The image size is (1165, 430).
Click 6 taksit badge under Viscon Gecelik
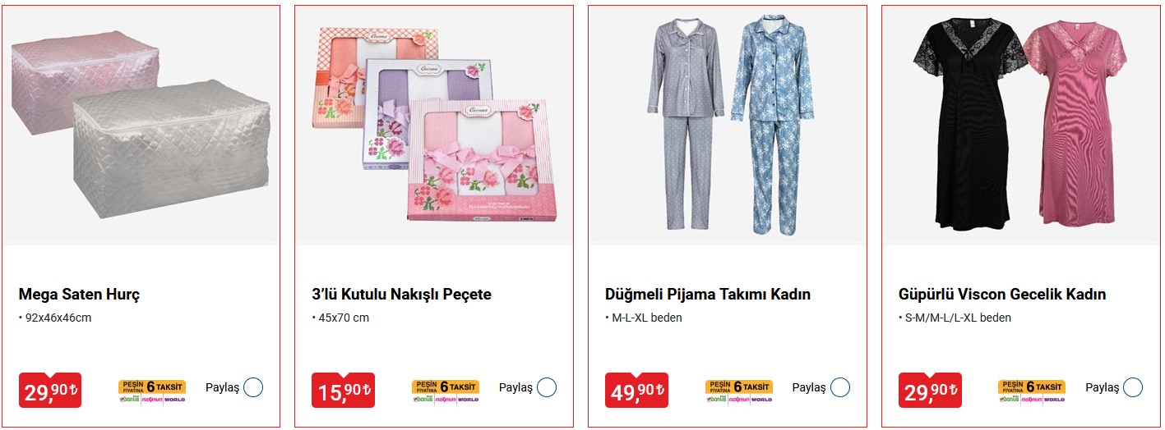[1032, 391]
